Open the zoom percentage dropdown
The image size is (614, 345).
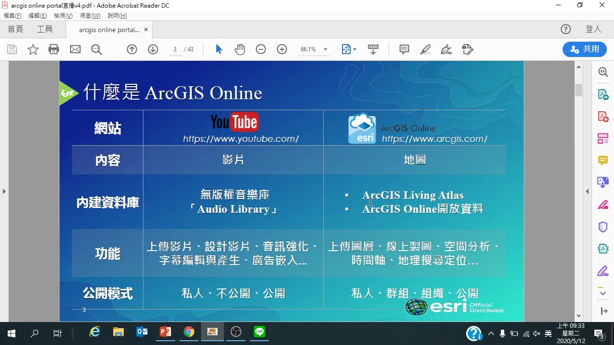325,49
